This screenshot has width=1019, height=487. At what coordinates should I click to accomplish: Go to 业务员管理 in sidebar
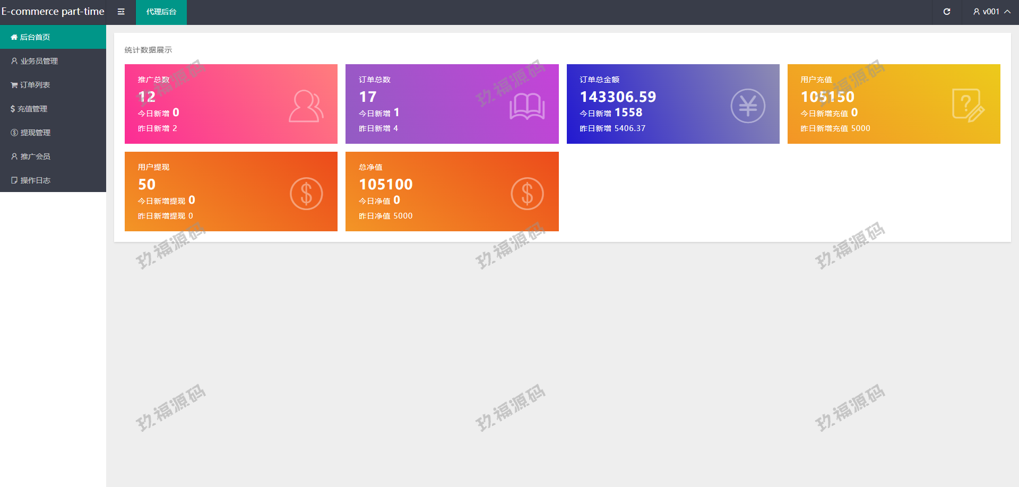(39, 61)
